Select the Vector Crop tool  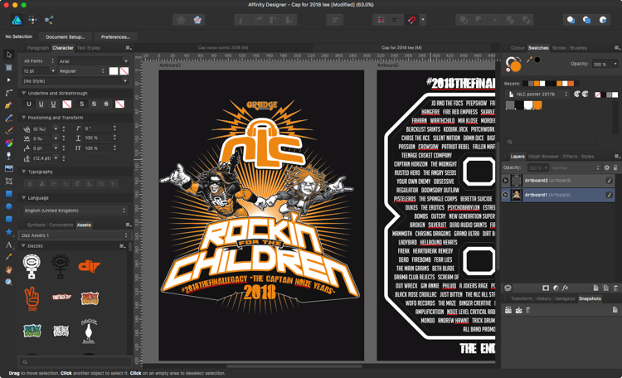[9, 182]
